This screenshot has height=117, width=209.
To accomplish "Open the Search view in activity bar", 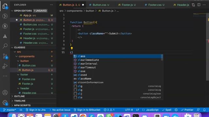I will tap(5, 46).
